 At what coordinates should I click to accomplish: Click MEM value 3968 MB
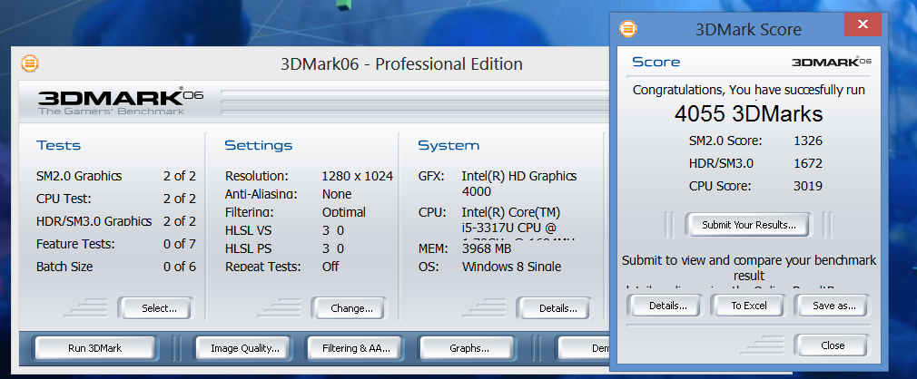[486, 248]
